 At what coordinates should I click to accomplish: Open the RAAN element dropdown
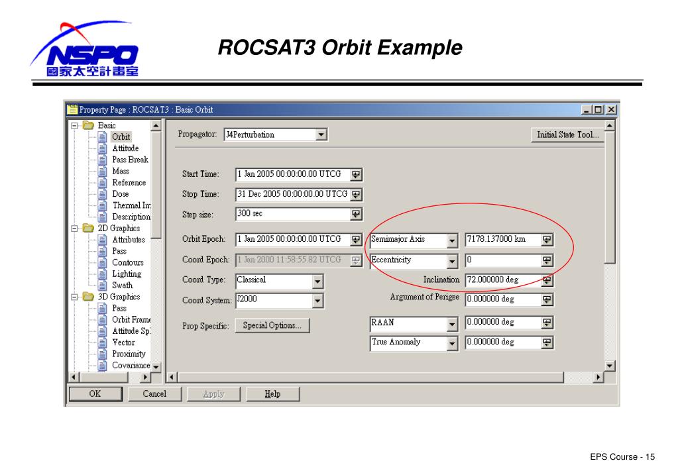click(x=452, y=324)
